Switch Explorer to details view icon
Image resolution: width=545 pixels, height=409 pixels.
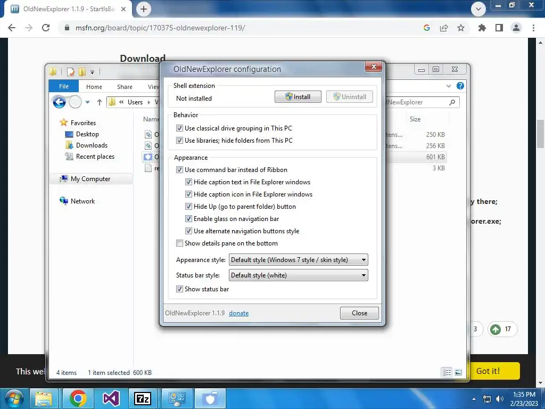pyautogui.click(x=447, y=372)
